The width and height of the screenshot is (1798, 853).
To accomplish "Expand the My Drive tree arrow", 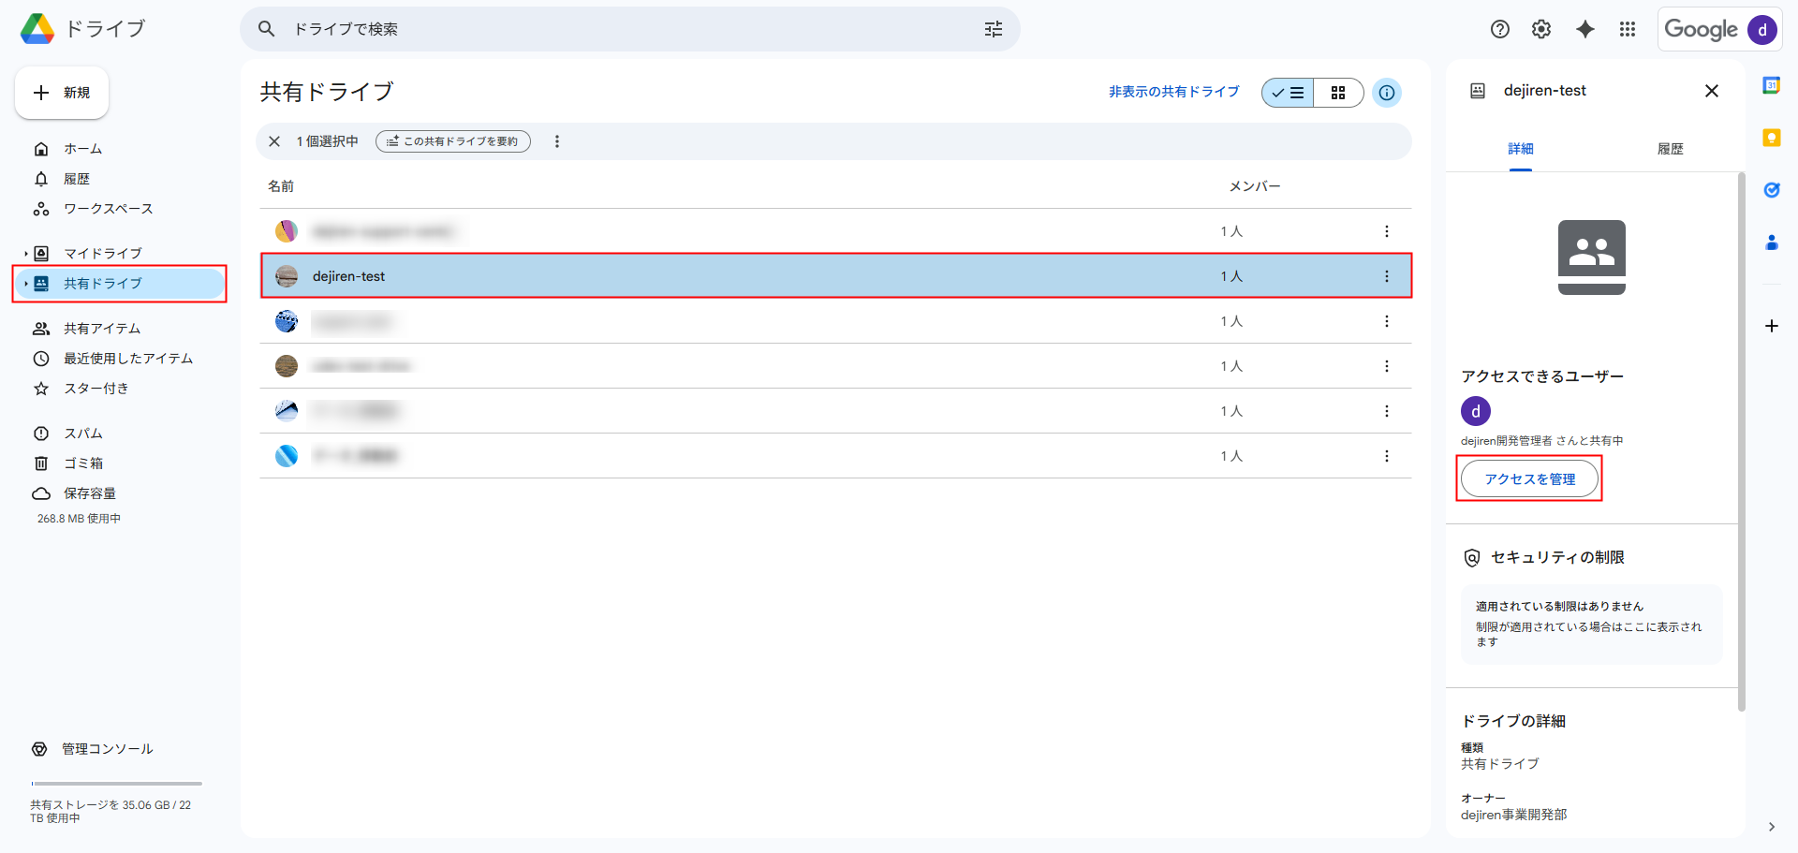I will click(x=26, y=254).
